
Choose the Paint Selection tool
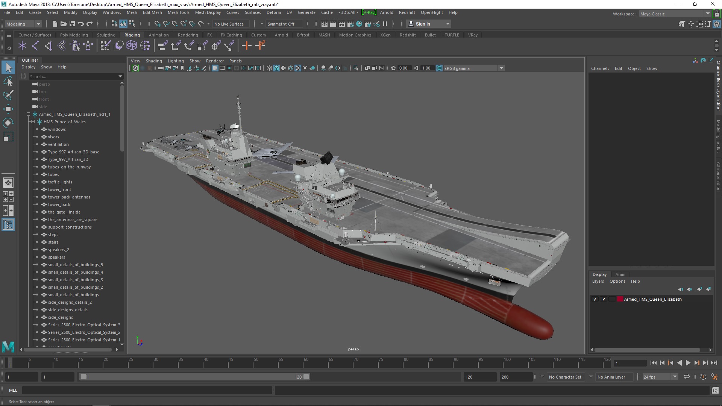point(8,95)
